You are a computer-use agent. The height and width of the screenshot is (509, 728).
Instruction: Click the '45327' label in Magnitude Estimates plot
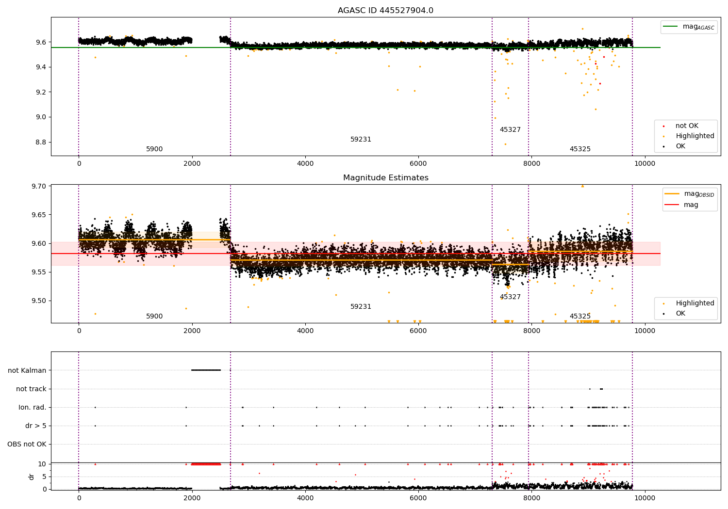[x=510, y=297]
